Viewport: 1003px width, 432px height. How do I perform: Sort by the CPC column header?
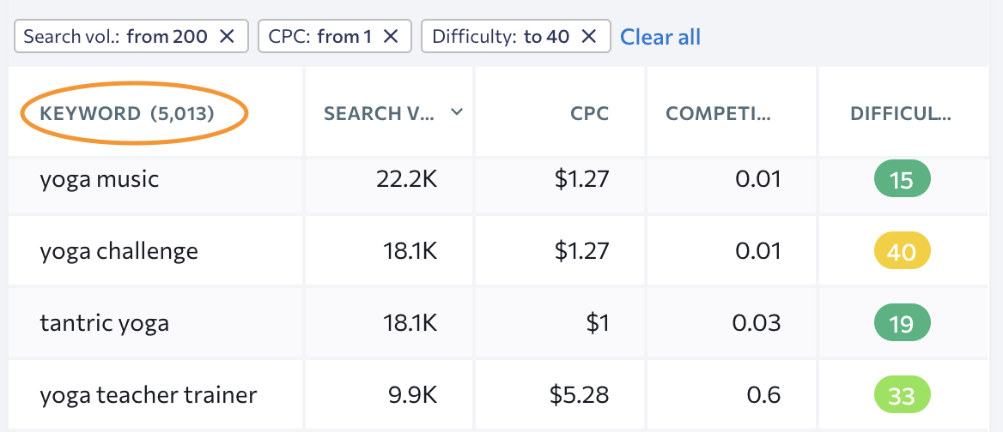592,113
